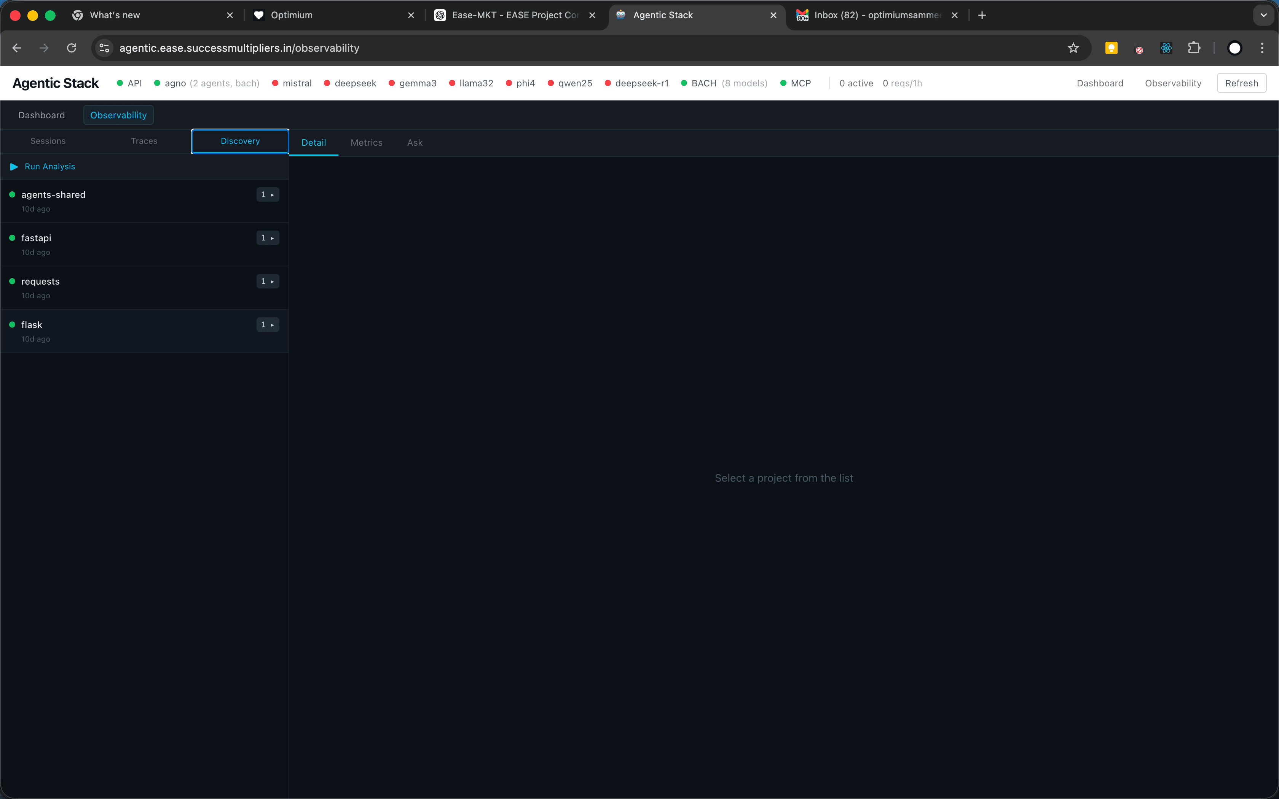The width and height of the screenshot is (1279, 799).
Task: Open the Traces tab
Action: point(144,140)
